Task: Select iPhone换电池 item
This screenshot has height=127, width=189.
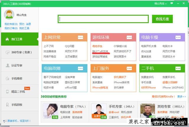Action: [100, 88]
